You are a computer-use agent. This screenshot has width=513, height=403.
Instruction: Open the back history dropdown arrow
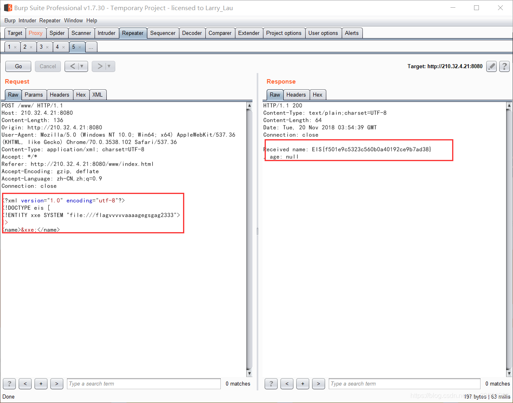tap(82, 66)
